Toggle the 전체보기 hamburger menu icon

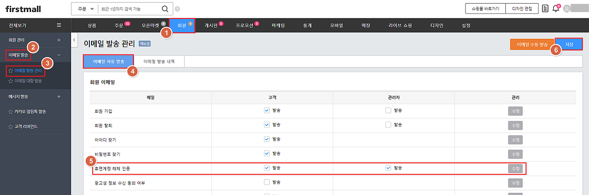click(59, 26)
